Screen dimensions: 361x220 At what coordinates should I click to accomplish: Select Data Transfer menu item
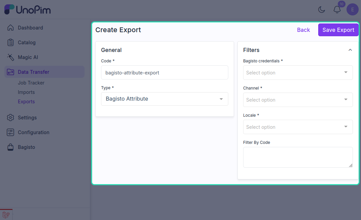(44, 72)
